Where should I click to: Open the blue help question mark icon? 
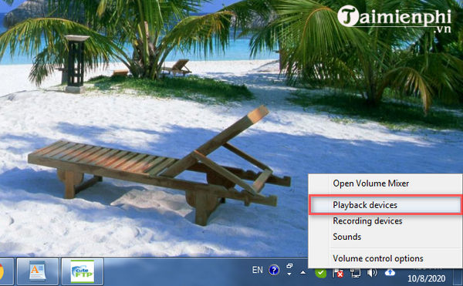tap(274, 270)
